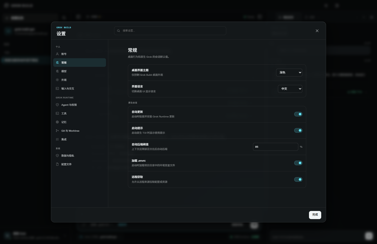Click the 记忆 chip icon
The height and width of the screenshot is (244, 377).
point(57,122)
